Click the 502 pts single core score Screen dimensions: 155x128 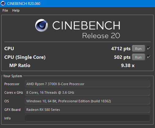pos(122,57)
